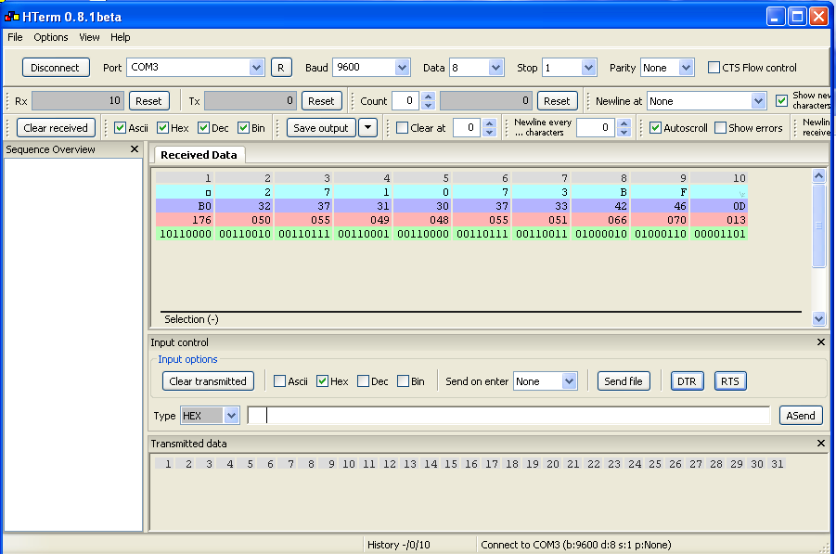Toggle CTS Flow control checkbox
This screenshot has height=554, width=836.
(x=714, y=68)
